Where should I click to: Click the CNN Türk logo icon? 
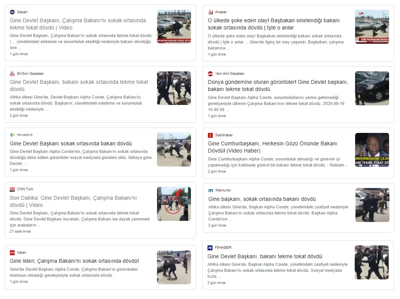tap(12, 189)
